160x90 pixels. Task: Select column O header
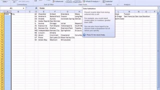pos(146,12)
